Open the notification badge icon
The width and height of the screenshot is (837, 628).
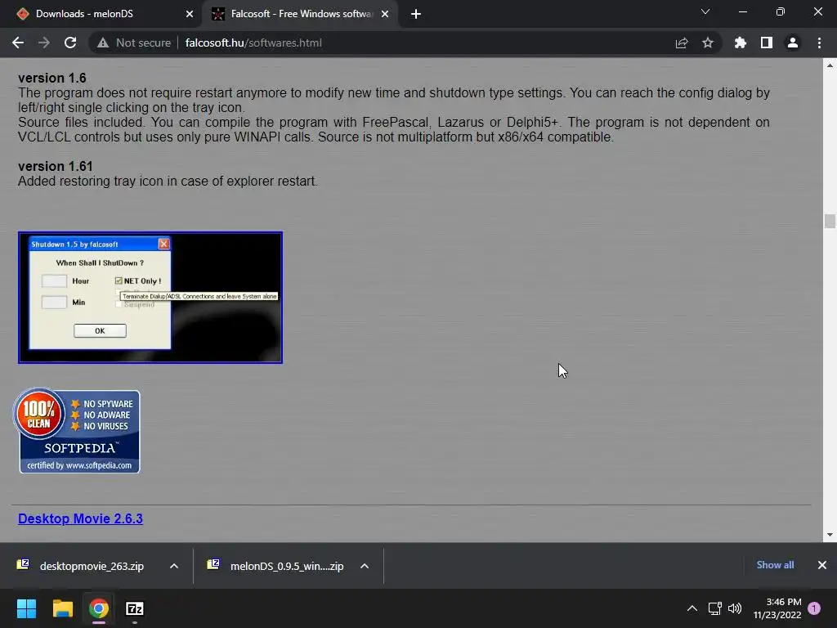pos(814,608)
